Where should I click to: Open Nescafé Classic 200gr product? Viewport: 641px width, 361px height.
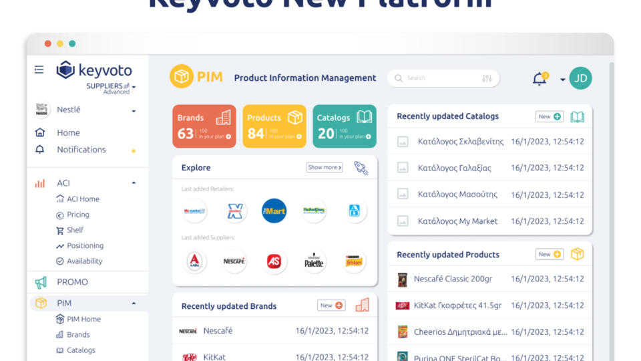point(489,279)
